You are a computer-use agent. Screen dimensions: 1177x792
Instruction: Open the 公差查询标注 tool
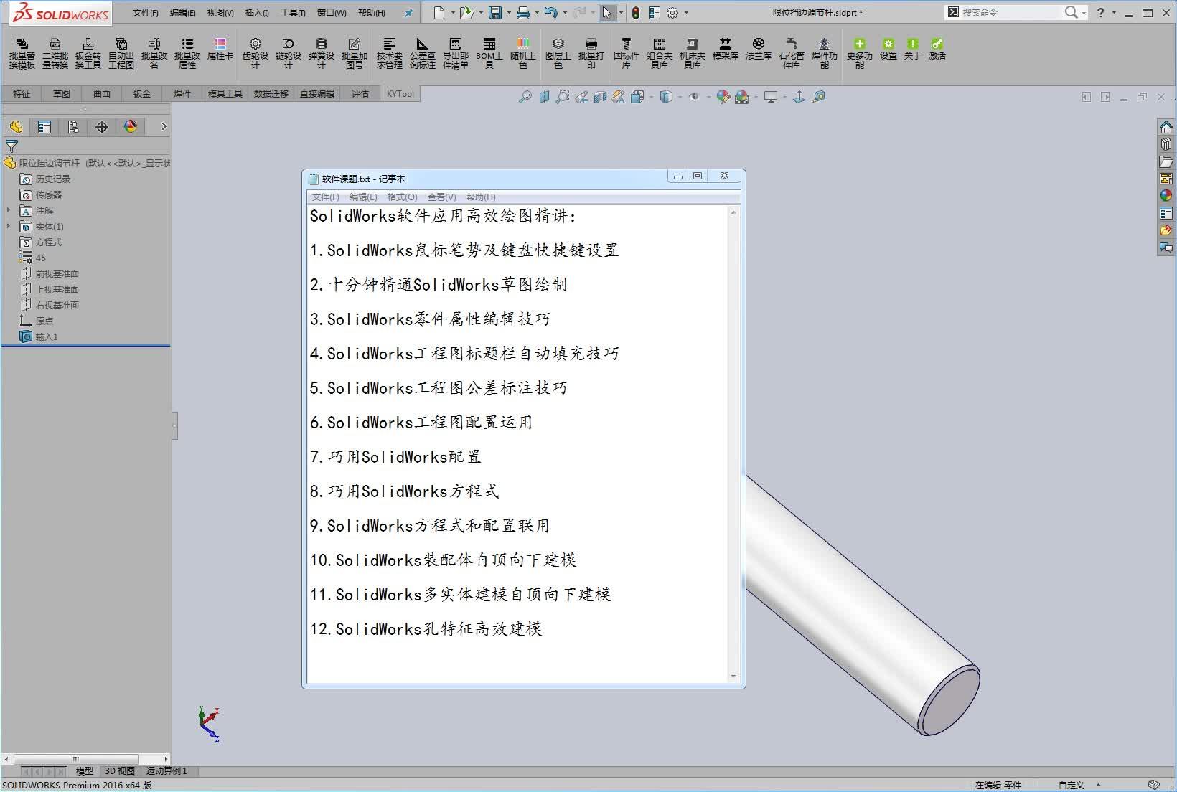coord(423,54)
